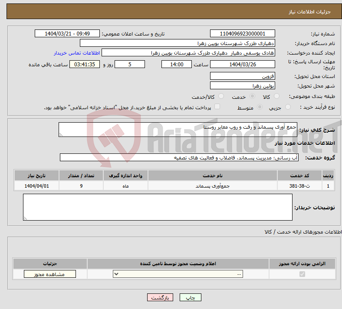Focus the گروه خدمت field
Screen dimensions: 342x309
click(x=179, y=157)
